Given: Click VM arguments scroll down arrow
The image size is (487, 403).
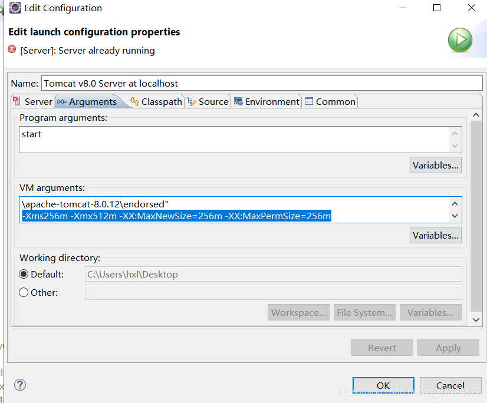Looking at the screenshot, I should [455, 216].
